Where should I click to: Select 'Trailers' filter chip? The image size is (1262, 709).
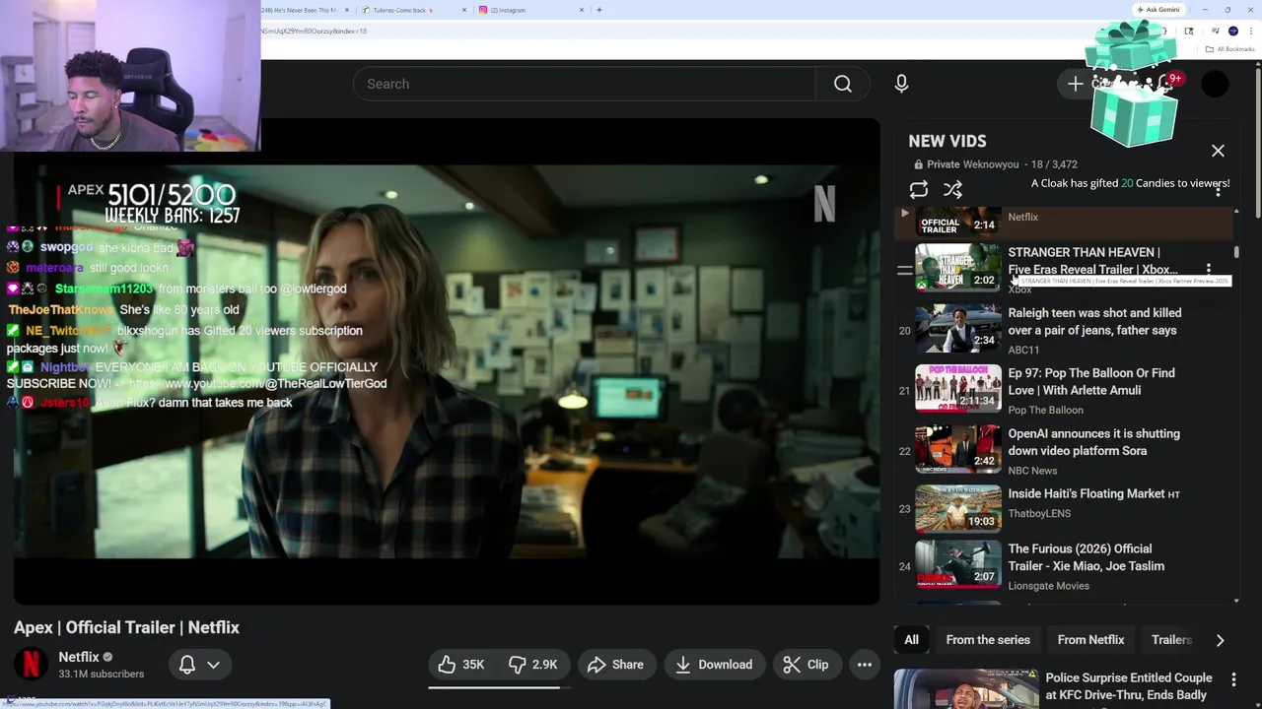(1171, 640)
